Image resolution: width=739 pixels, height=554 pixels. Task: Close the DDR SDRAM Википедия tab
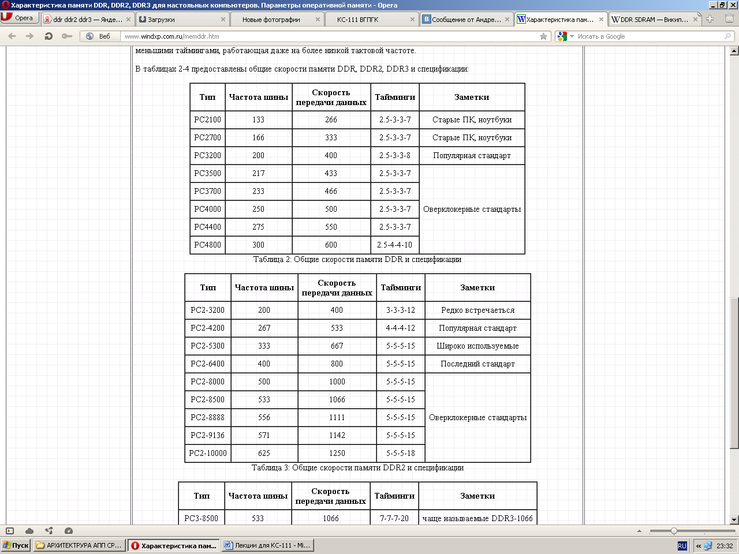(x=696, y=19)
